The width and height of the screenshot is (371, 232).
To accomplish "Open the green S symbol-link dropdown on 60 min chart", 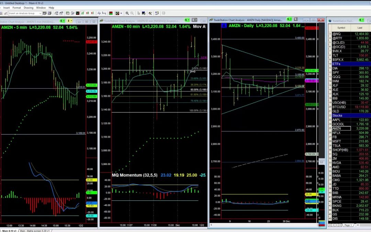I will (x=187, y=20).
